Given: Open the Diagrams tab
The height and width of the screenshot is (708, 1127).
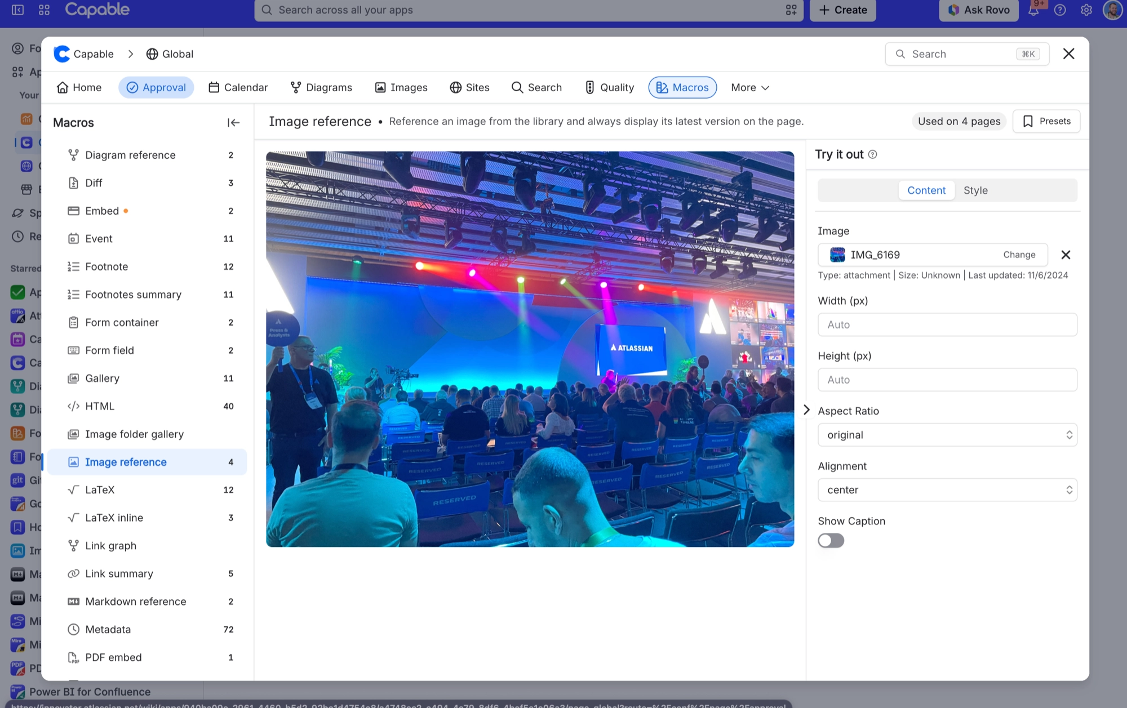Looking at the screenshot, I should tap(321, 87).
